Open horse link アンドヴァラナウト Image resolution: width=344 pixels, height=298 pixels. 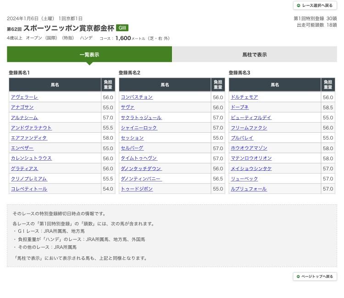(31, 128)
